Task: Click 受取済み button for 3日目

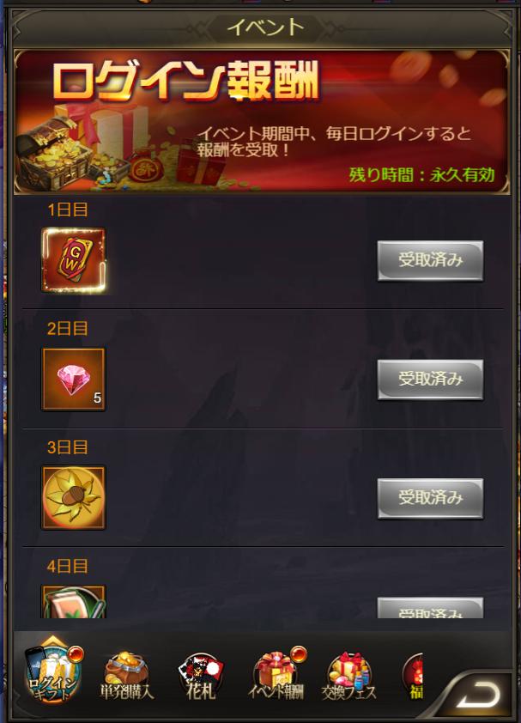Action: [430, 498]
